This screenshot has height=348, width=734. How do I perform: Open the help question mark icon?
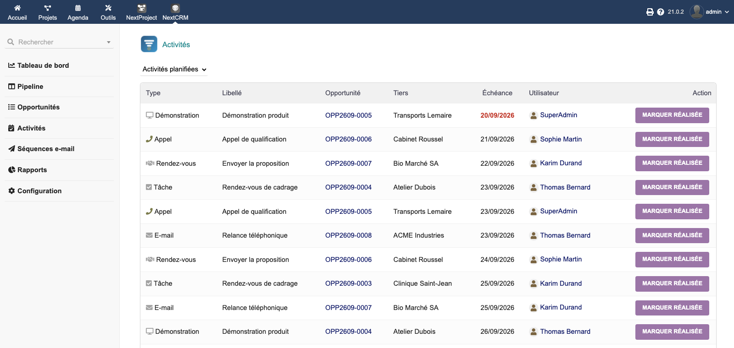(661, 12)
